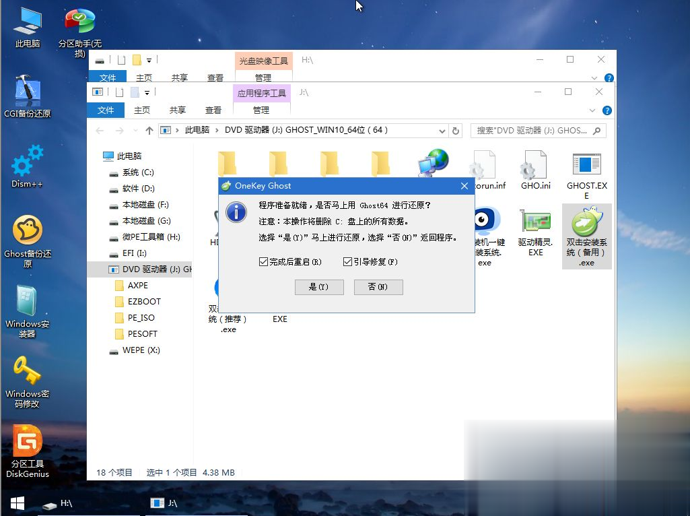Open 文件 menu in H:\ window
690x516 pixels.
[108, 77]
